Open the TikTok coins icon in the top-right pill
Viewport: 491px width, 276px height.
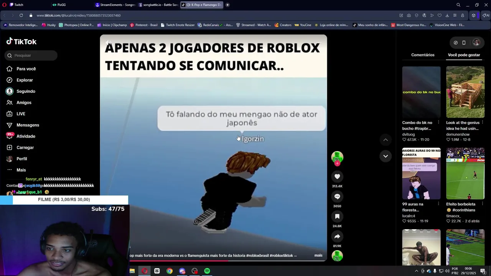(x=455, y=43)
